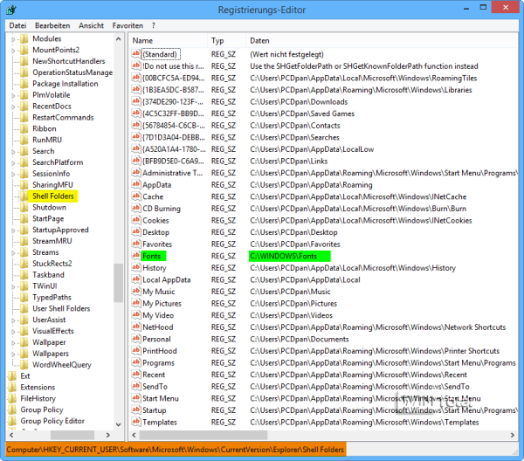
Task: Select the TypedPaths key in tree
Action: (x=52, y=298)
